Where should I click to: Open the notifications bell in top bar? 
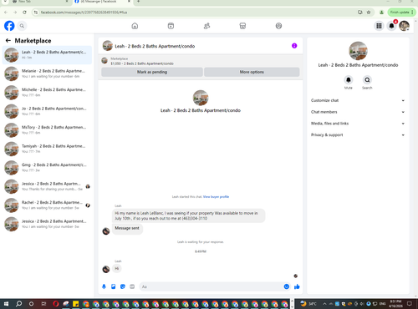(391, 26)
